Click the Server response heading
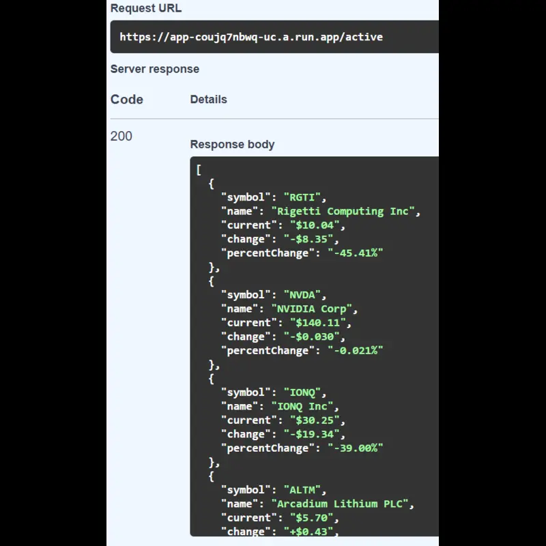 [x=154, y=69]
